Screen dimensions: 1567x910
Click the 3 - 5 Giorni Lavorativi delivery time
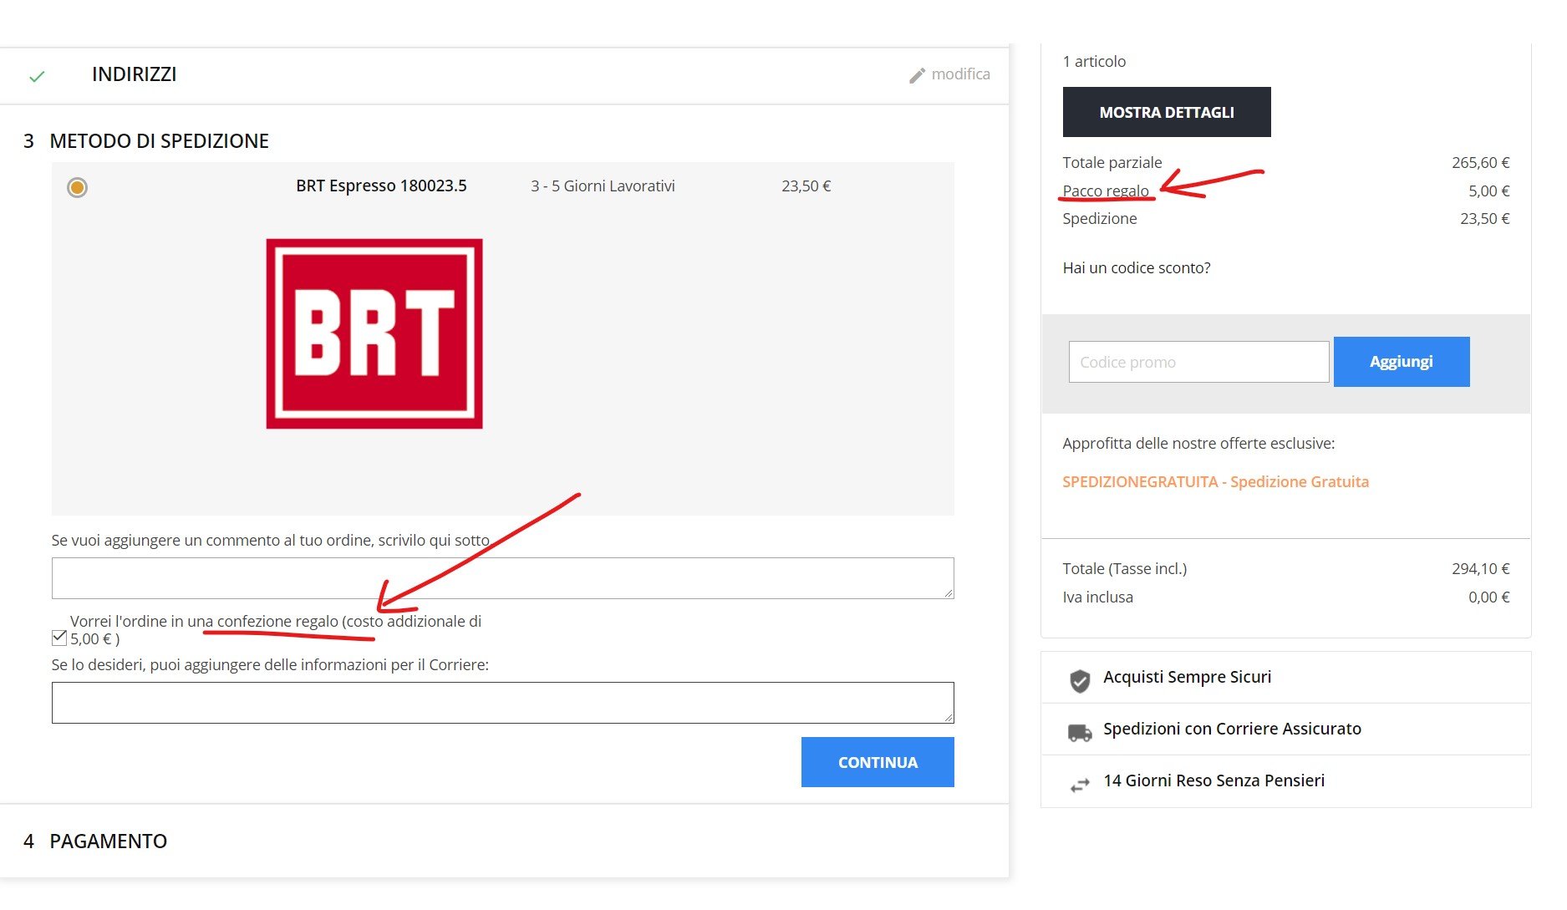(603, 186)
